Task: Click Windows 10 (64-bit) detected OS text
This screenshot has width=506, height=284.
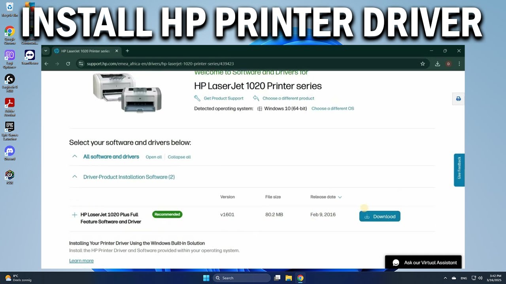Action: tap(285, 108)
